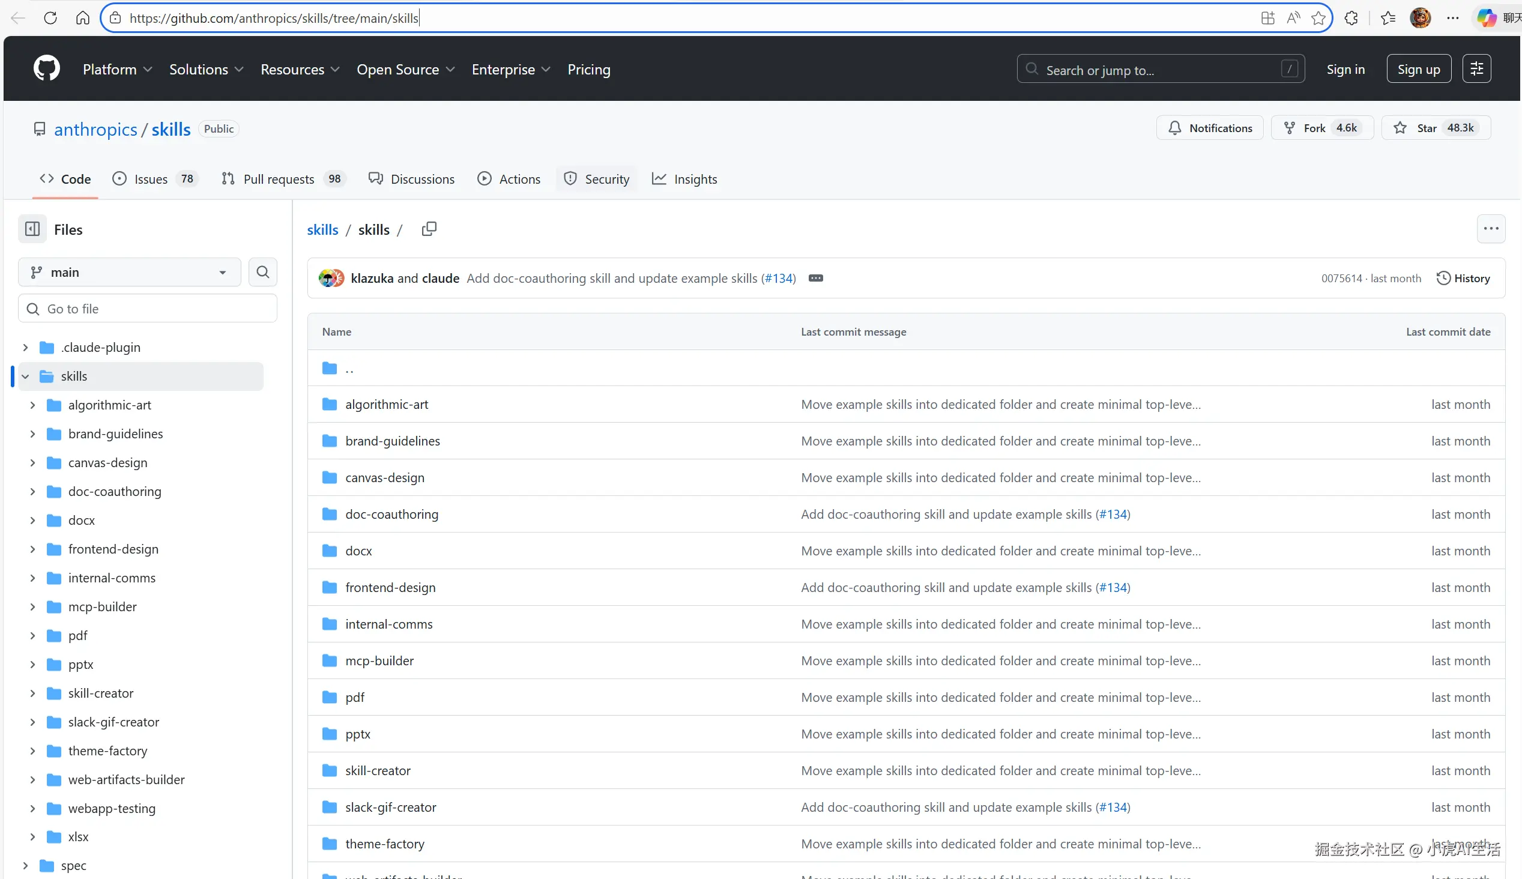Open browser extensions menu

(1351, 18)
